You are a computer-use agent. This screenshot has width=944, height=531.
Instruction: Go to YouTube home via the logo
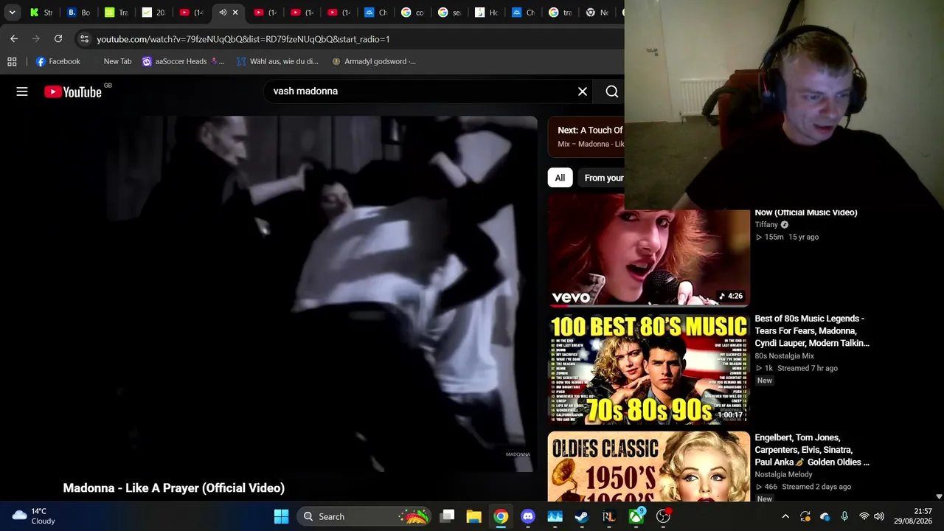click(73, 91)
